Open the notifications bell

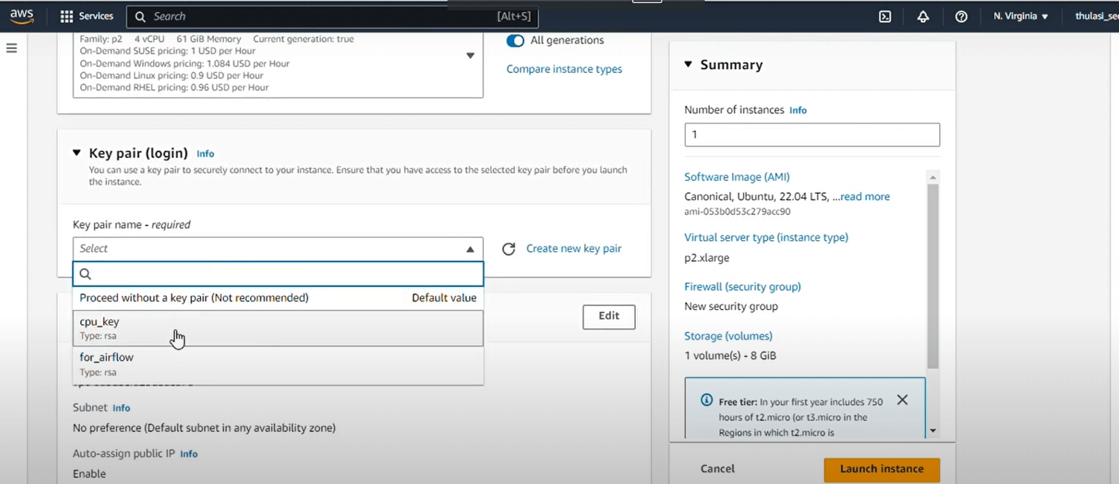coord(923,17)
